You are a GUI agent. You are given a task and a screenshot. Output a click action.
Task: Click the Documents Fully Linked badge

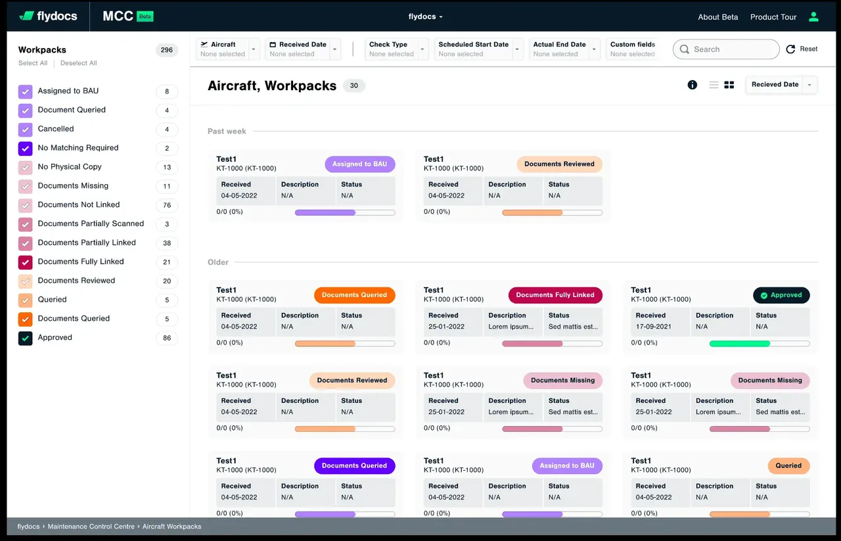(x=555, y=295)
